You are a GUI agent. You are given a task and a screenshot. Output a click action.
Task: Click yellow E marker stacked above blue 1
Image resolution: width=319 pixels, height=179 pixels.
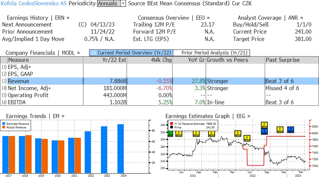(x=264, y=125)
